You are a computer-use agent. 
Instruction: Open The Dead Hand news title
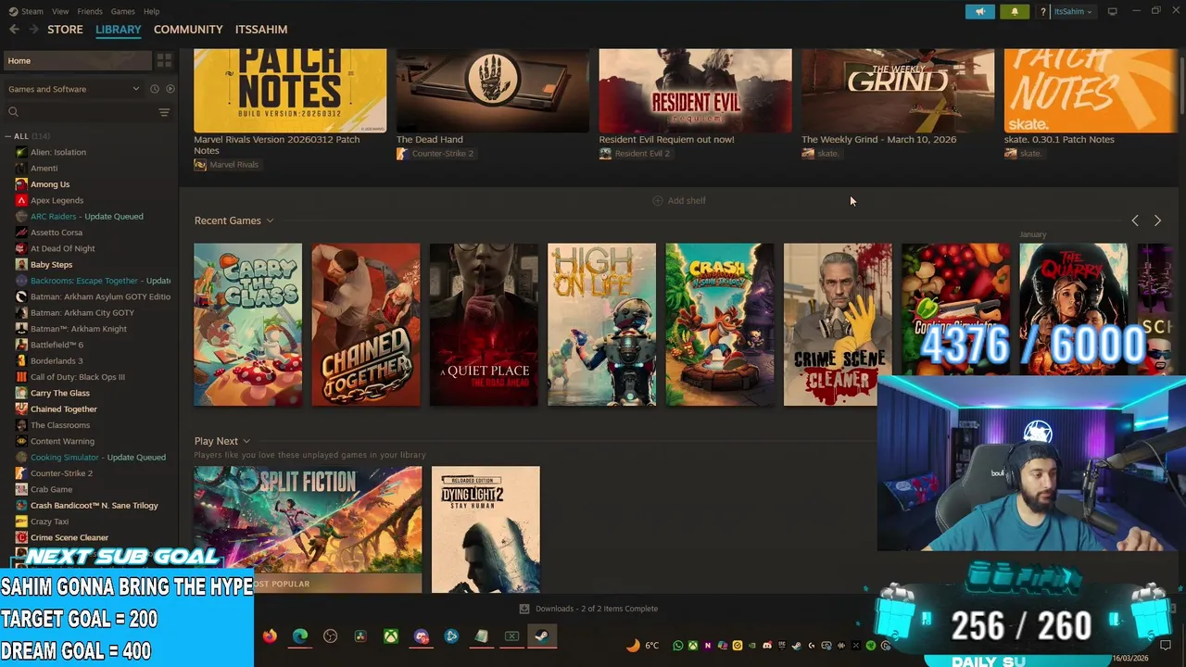point(429,140)
